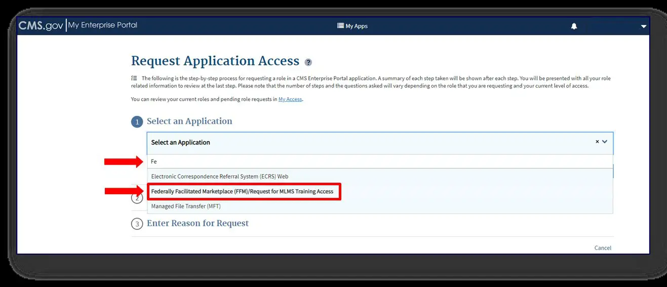
Task: Click the application search field containing Fe
Action: [380, 161]
